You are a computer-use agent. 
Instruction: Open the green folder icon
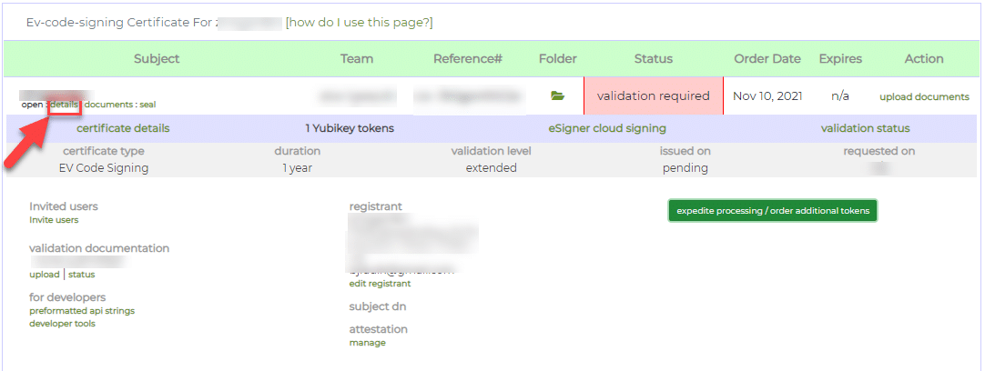tap(557, 95)
